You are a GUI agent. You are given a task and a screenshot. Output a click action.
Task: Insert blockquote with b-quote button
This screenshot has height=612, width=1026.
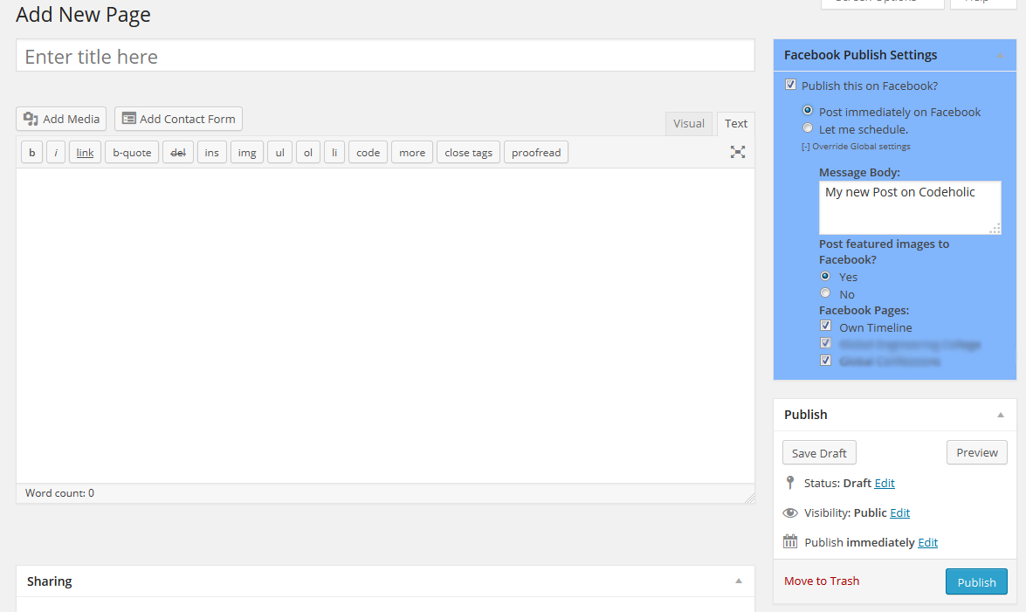pos(132,153)
